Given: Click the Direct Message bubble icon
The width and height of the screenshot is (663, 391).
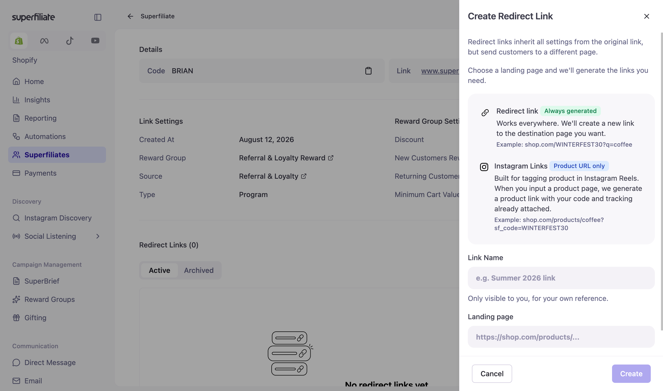Looking at the screenshot, I should pyautogui.click(x=16, y=362).
